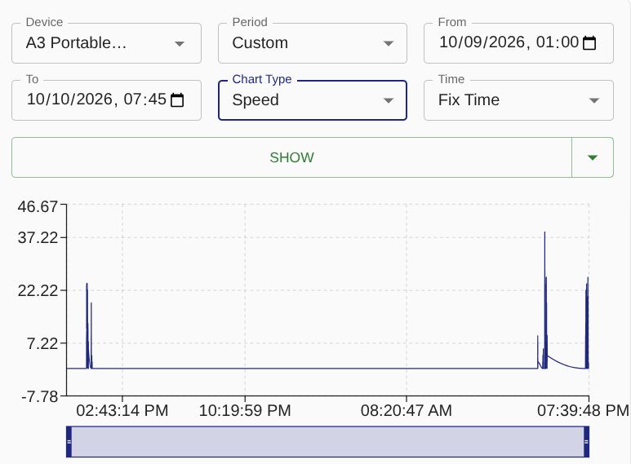Click the From date field 10/09/2026
This screenshot has height=464, width=631.
tap(518, 43)
